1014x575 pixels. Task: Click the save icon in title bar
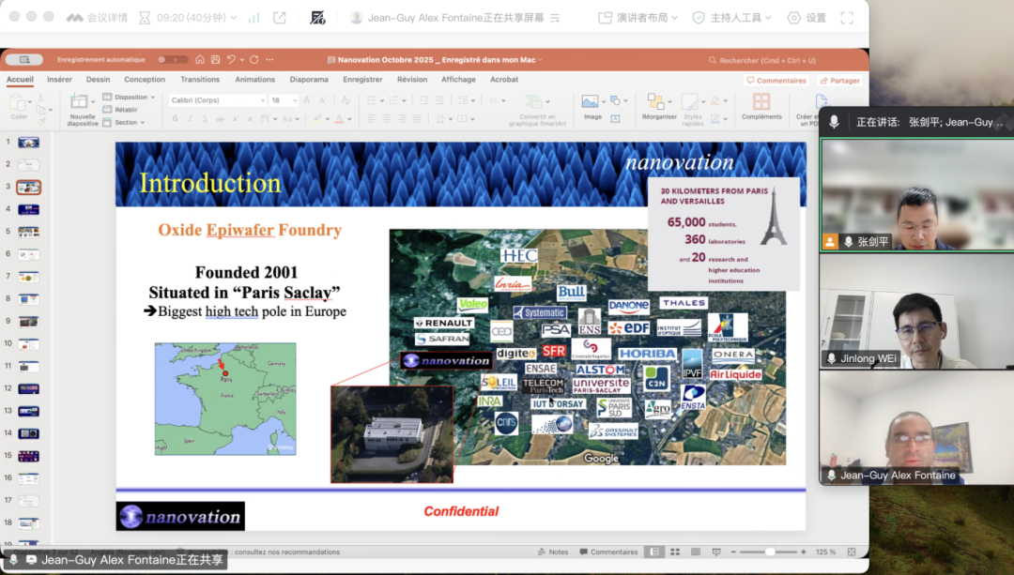215,60
